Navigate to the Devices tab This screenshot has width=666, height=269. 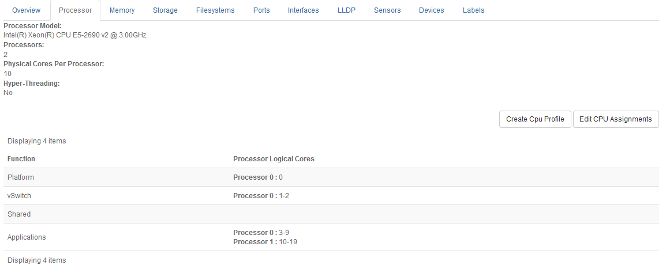click(x=431, y=10)
